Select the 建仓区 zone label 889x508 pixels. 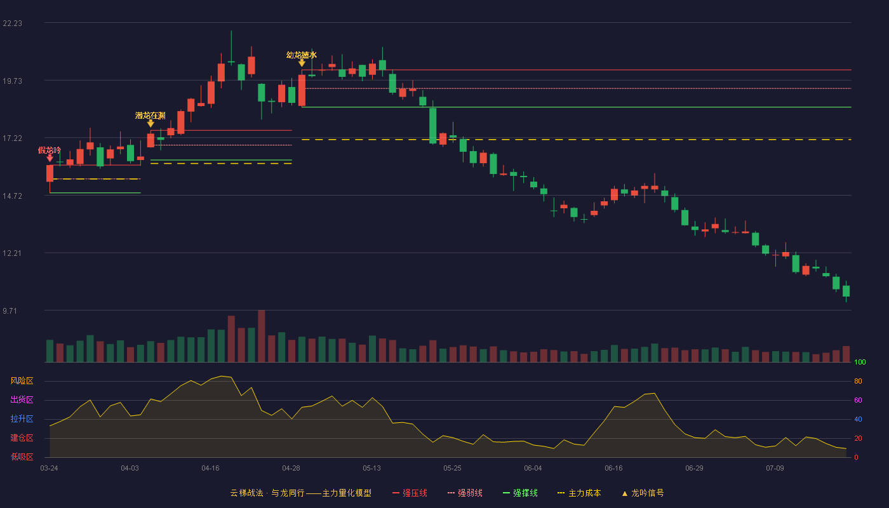coord(22,438)
